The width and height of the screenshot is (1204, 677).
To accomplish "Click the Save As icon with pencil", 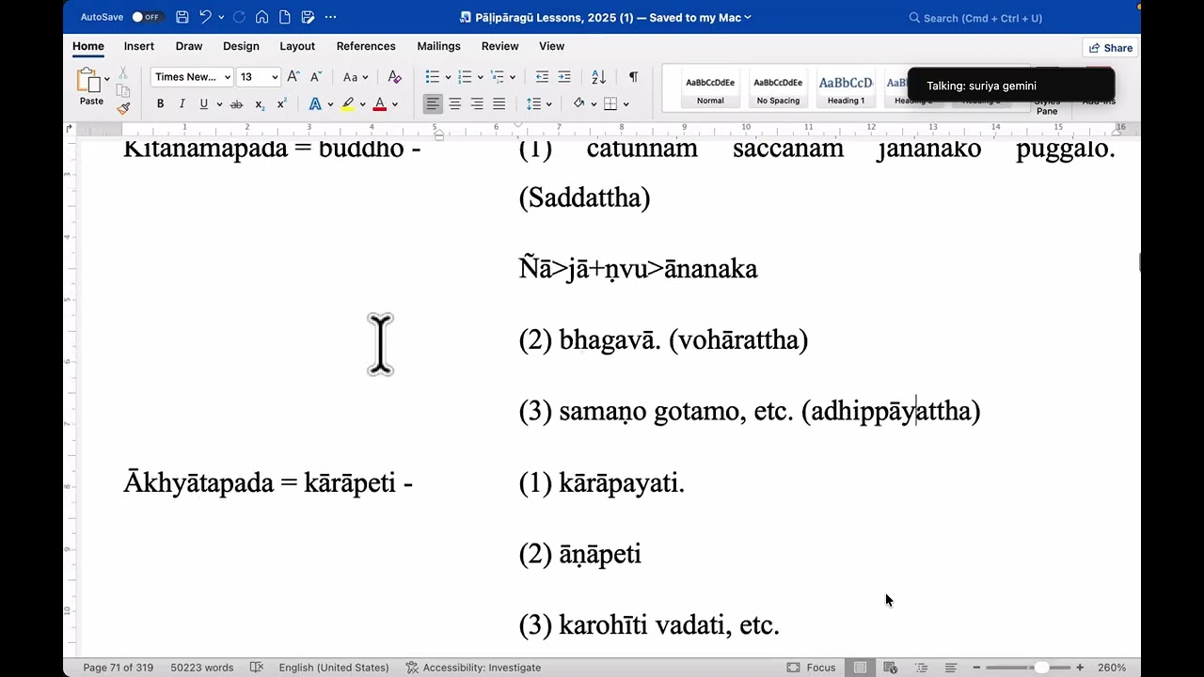I will click(x=308, y=17).
